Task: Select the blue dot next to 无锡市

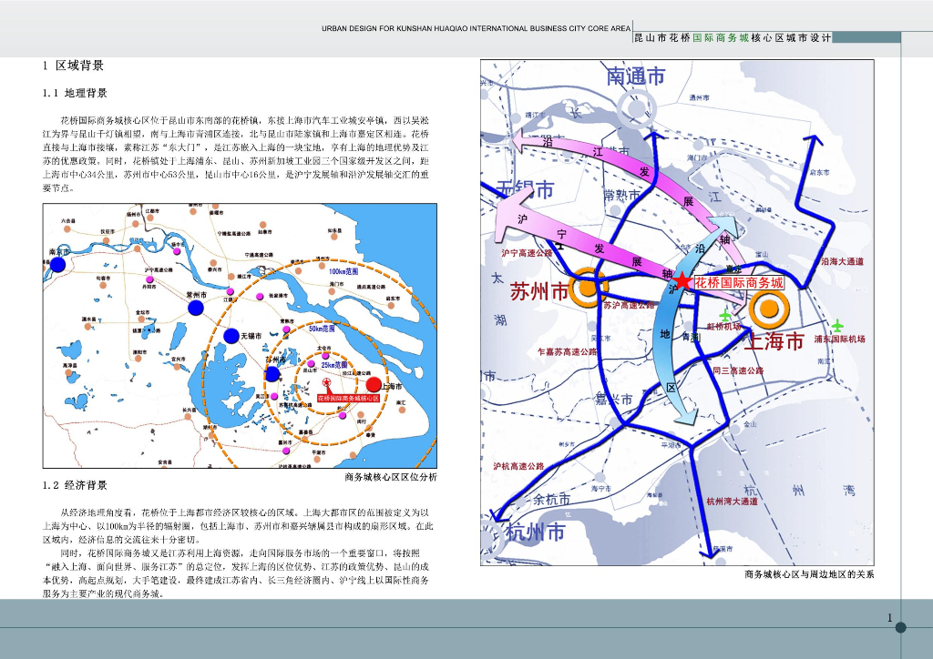Action: click(232, 336)
